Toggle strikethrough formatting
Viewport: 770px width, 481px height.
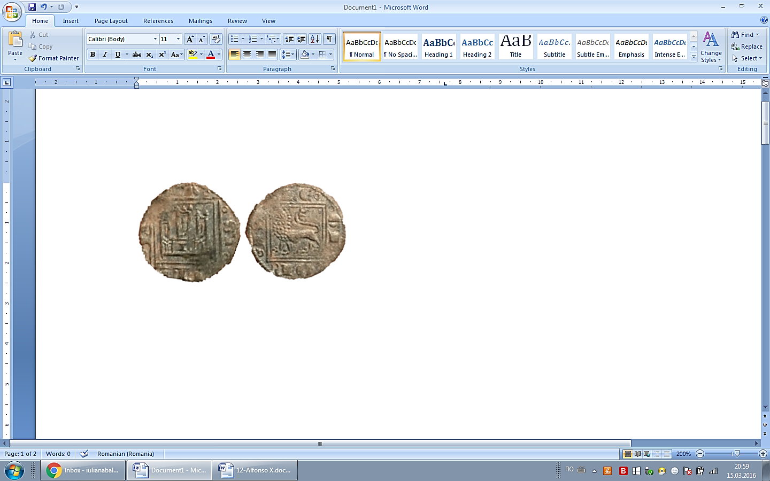coord(137,54)
